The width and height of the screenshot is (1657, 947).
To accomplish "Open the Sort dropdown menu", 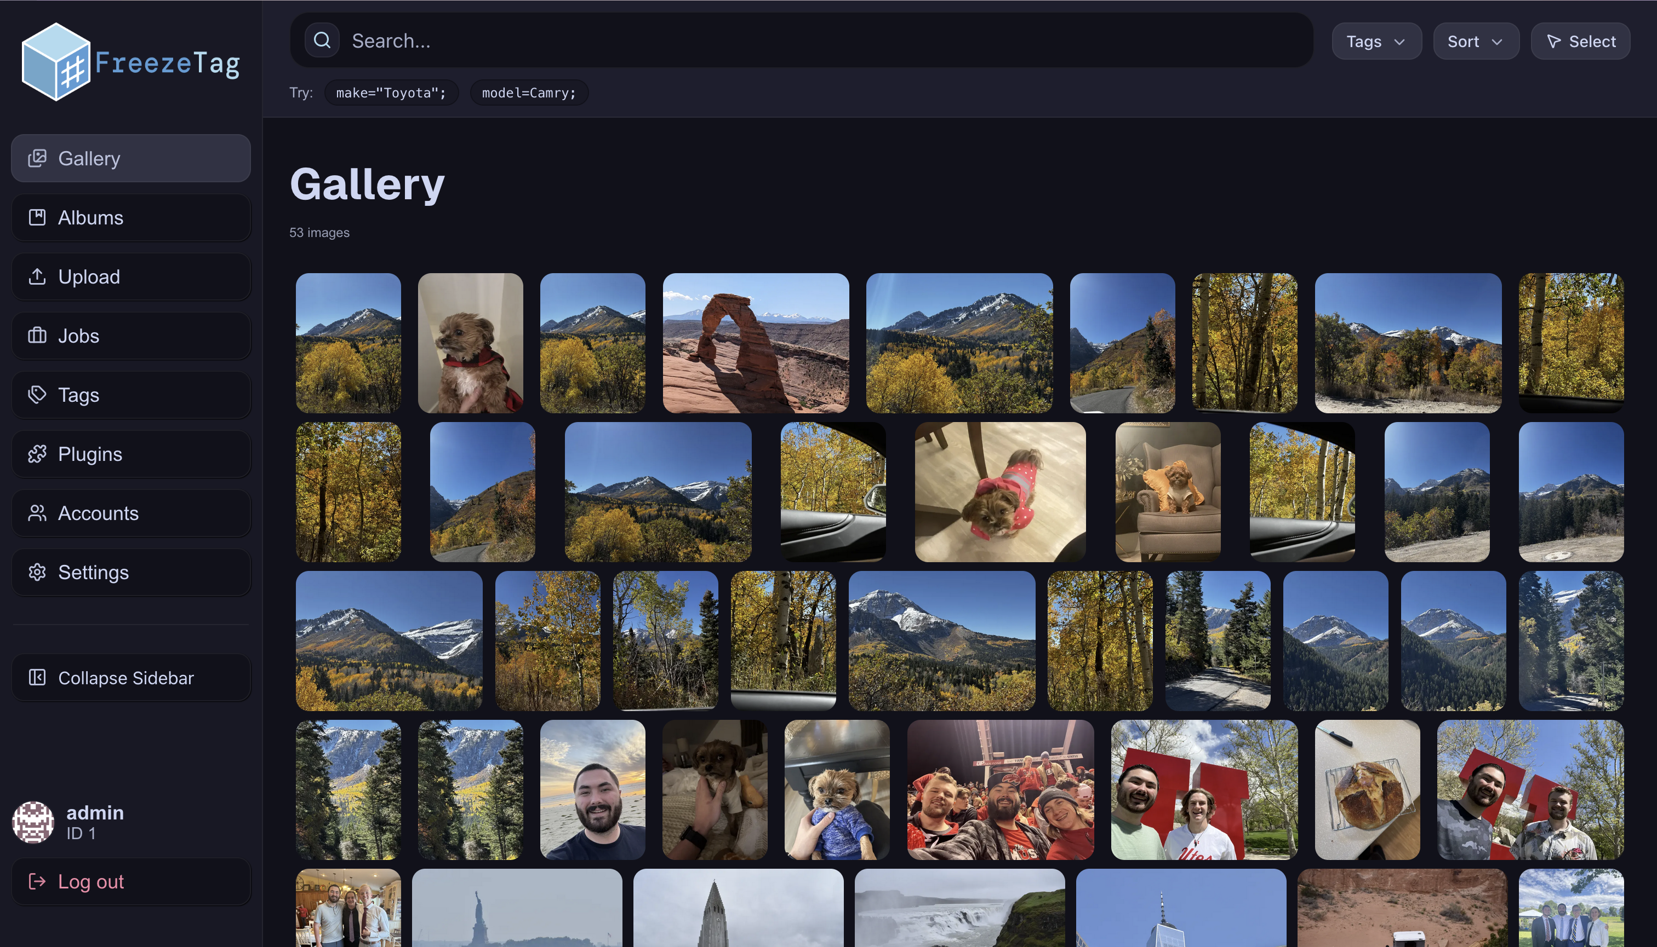I will coord(1475,42).
